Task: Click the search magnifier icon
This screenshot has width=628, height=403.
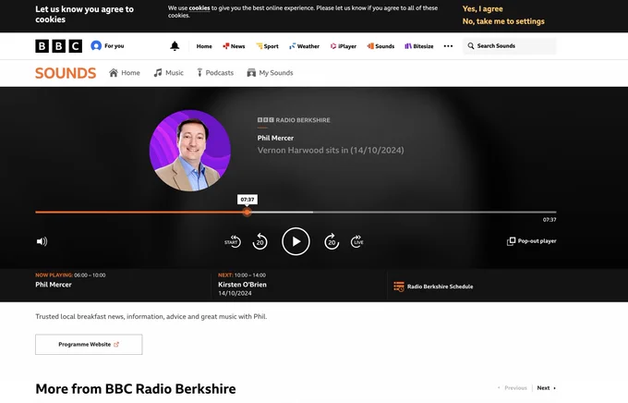Action: click(x=471, y=45)
